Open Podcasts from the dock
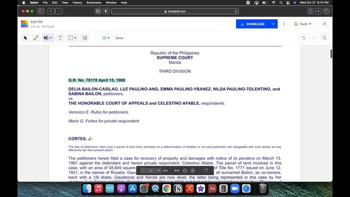This screenshot has width=350, height=197. [121, 188]
